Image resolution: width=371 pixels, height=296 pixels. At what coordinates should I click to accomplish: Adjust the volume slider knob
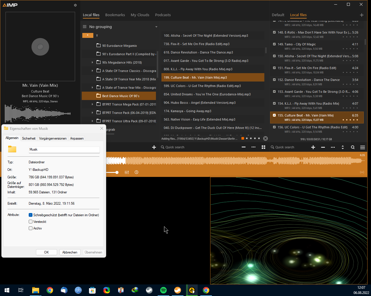coord(117,172)
